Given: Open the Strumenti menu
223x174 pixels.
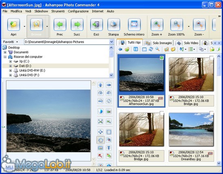Looking at the screenshot, I should [58, 11].
